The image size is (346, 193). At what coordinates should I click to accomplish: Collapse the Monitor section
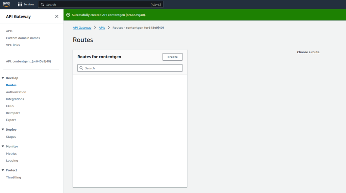(x=3, y=146)
